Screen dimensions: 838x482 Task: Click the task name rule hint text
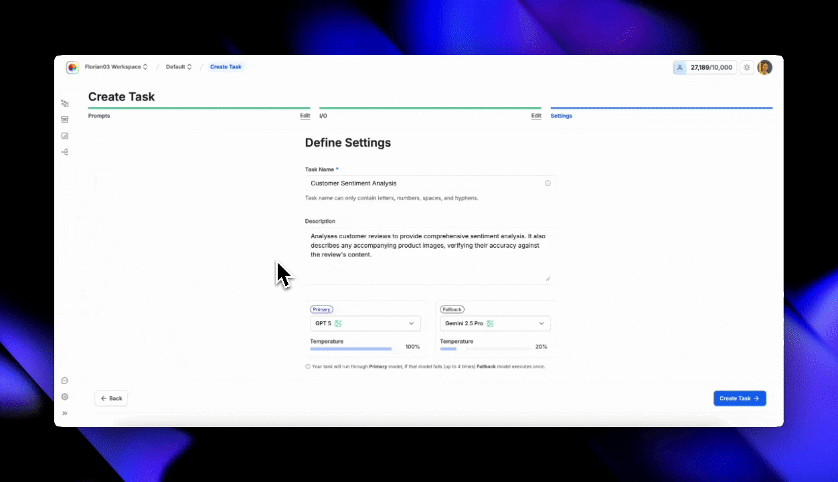392,198
